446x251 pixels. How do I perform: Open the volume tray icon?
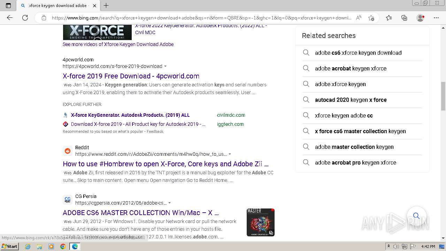point(397,246)
